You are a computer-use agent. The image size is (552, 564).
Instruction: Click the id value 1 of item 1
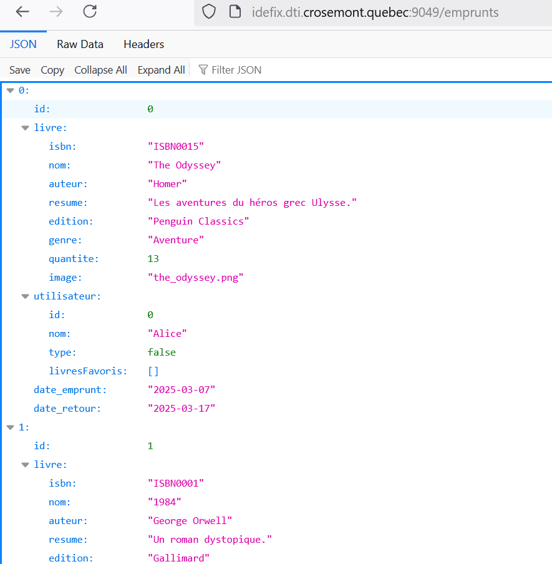pyautogui.click(x=150, y=446)
